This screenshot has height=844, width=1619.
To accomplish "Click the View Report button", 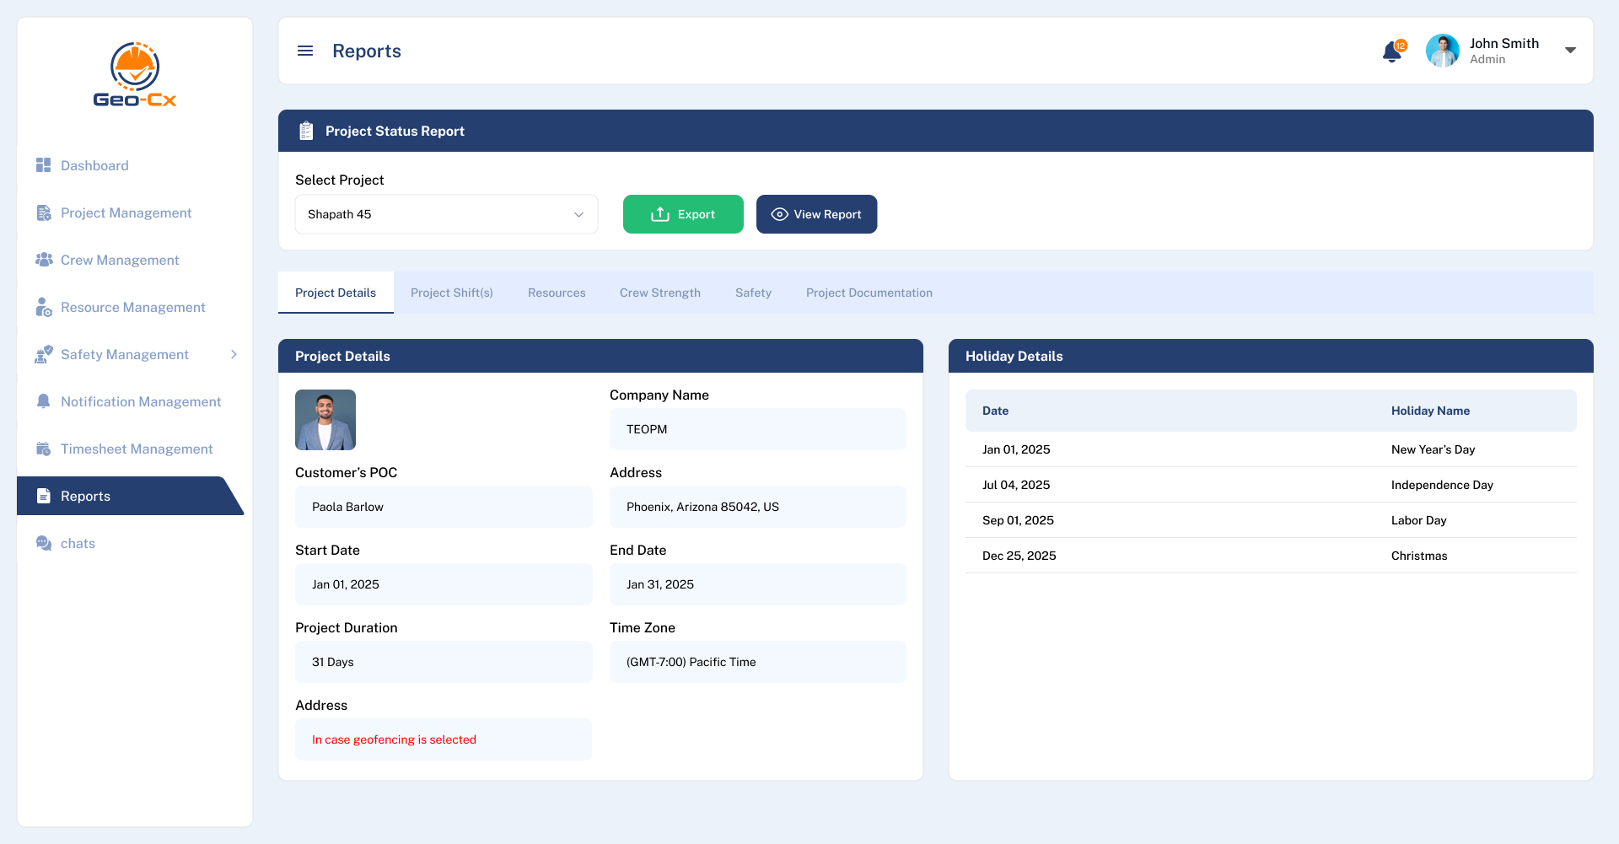I will 816,214.
